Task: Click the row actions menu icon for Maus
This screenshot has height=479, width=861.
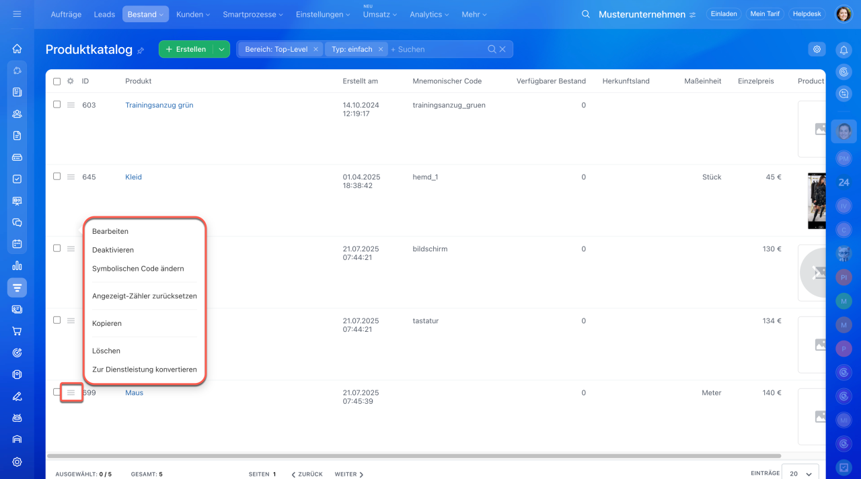Action: [x=71, y=392]
